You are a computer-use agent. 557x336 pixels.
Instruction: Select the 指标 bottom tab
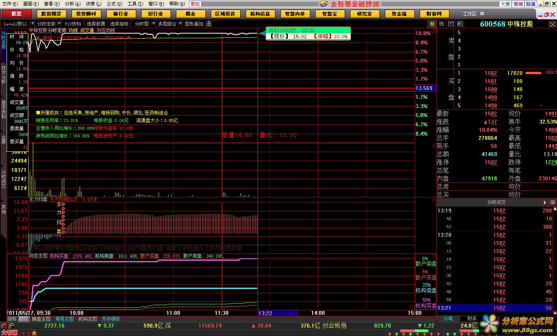tap(12, 319)
